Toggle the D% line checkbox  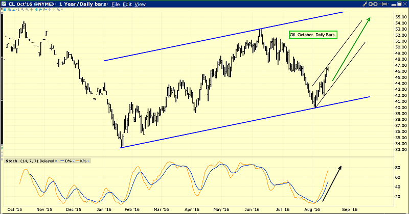[x=74, y=161]
